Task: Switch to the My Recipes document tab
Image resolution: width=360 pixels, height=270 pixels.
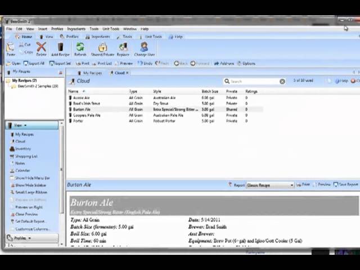Action: coord(89,73)
